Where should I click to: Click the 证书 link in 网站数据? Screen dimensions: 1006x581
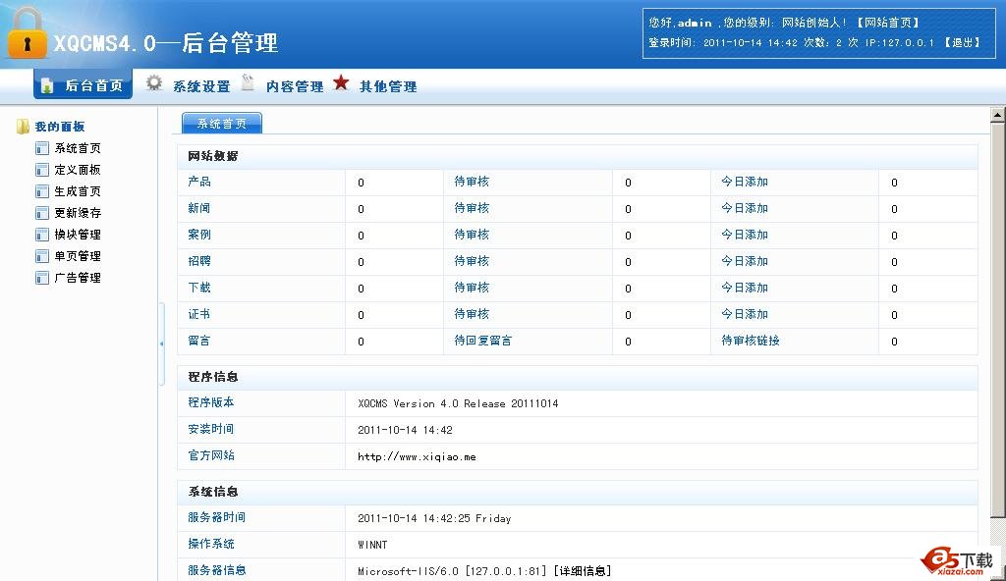199,314
